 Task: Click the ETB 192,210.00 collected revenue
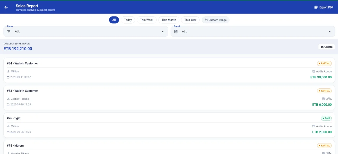click(18, 49)
